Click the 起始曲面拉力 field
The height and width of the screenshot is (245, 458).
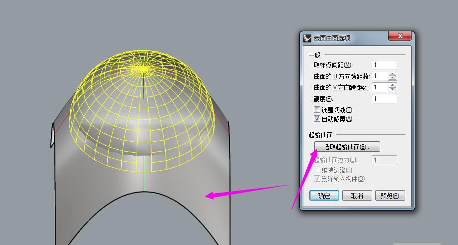384,160
